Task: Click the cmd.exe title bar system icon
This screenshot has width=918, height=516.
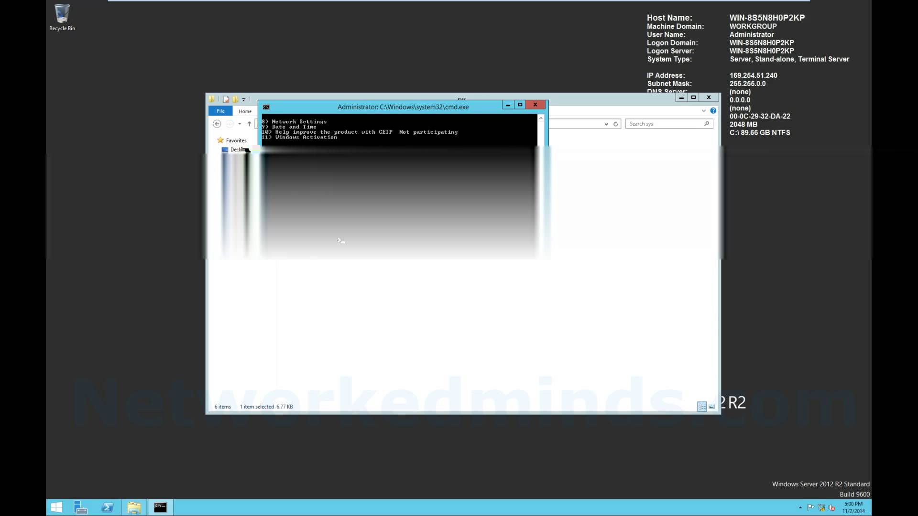Action: pyautogui.click(x=266, y=107)
